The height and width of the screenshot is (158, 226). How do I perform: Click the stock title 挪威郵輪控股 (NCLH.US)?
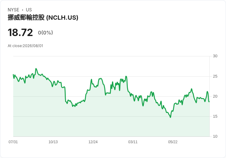click(x=43, y=18)
